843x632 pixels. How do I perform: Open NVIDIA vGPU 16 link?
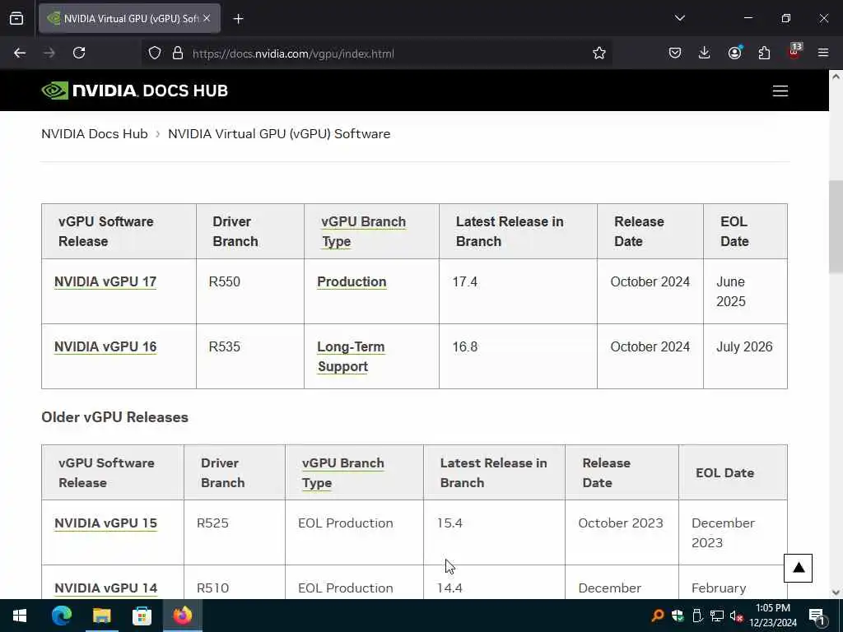105,346
